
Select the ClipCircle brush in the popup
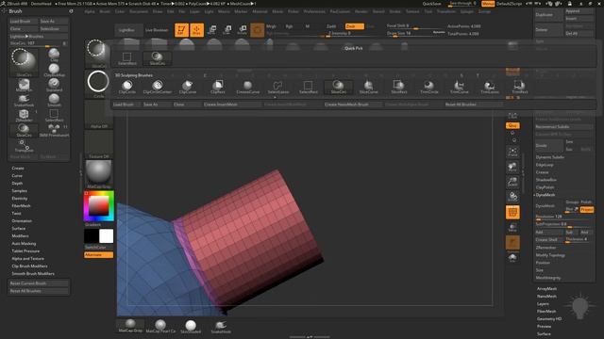pyautogui.click(x=126, y=87)
